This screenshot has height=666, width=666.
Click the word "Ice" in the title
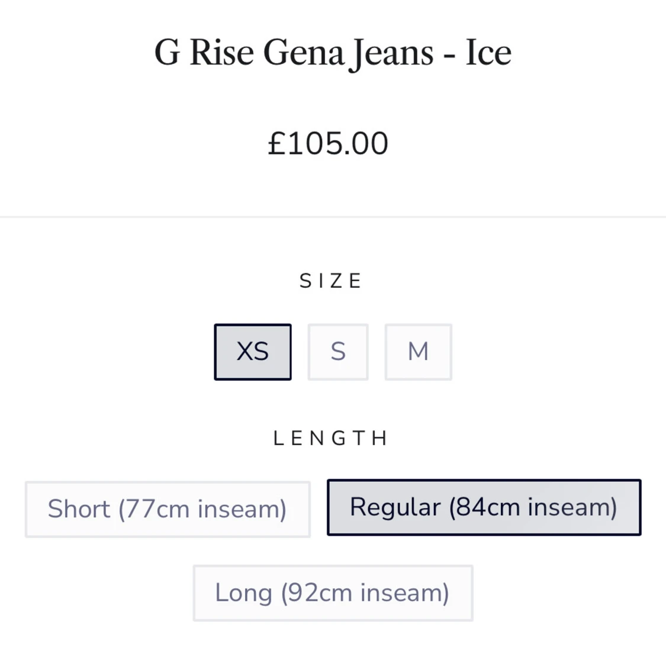point(488,52)
